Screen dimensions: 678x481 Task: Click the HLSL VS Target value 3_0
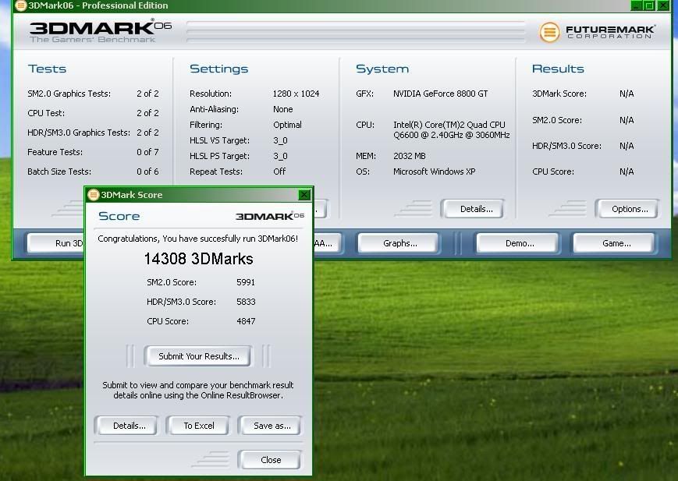tap(280, 140)
